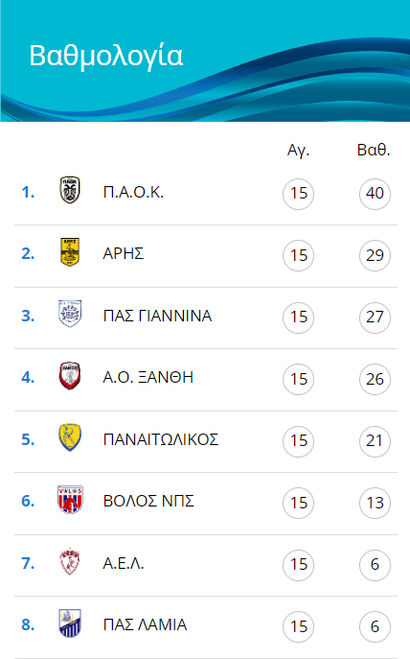Click the 26 points badge for Α.Ο. ΞΑΝΘΗ

coord(375,379)
